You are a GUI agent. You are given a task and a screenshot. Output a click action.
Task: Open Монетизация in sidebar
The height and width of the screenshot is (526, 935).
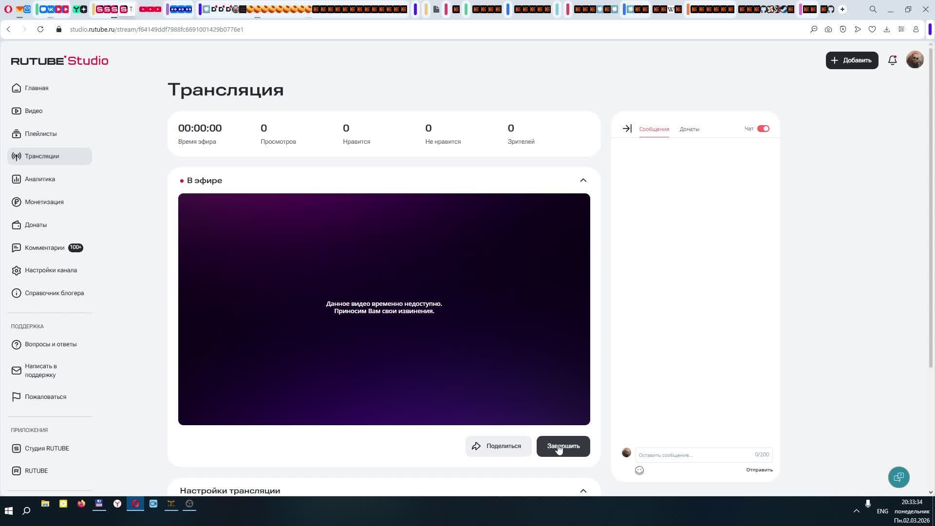coord(44,202)
